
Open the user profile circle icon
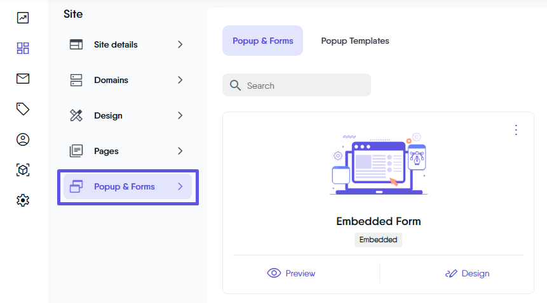[x=23, y=139]
